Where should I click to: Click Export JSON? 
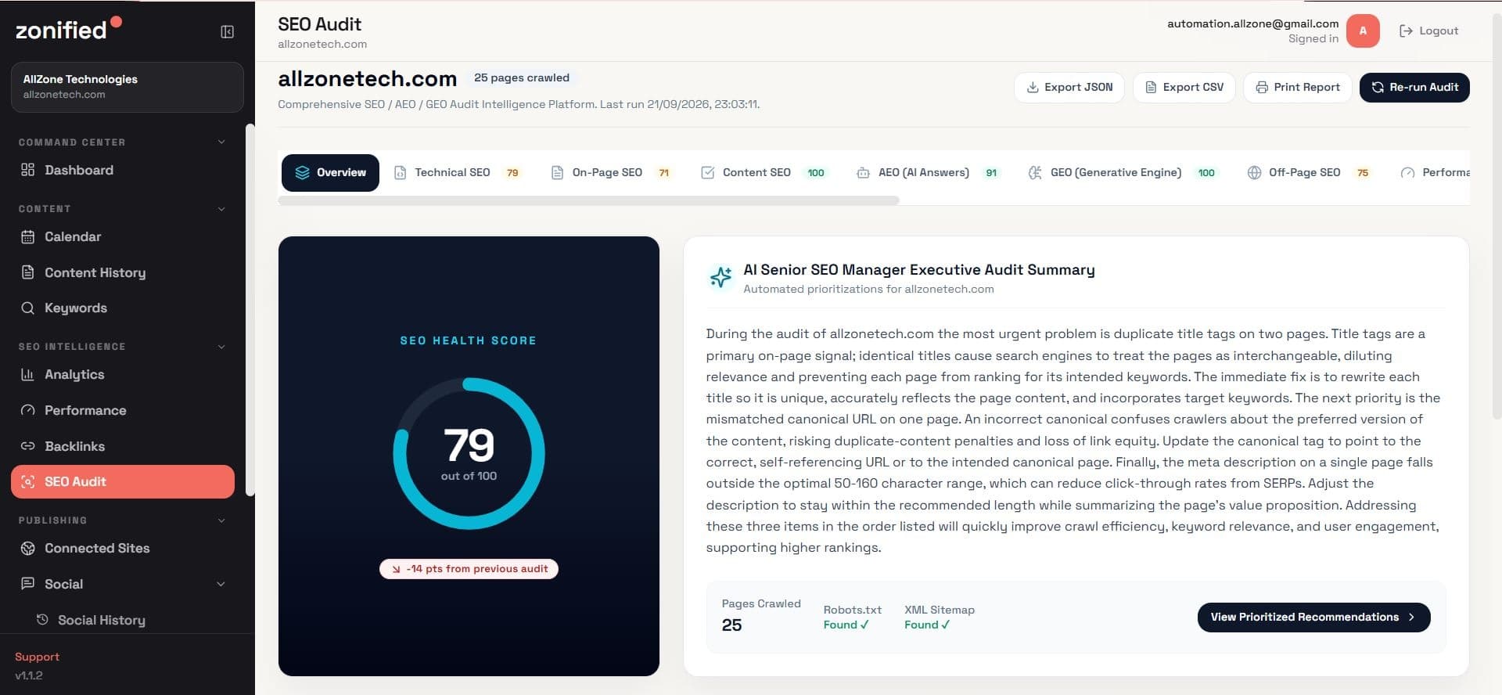point(1069,87)
